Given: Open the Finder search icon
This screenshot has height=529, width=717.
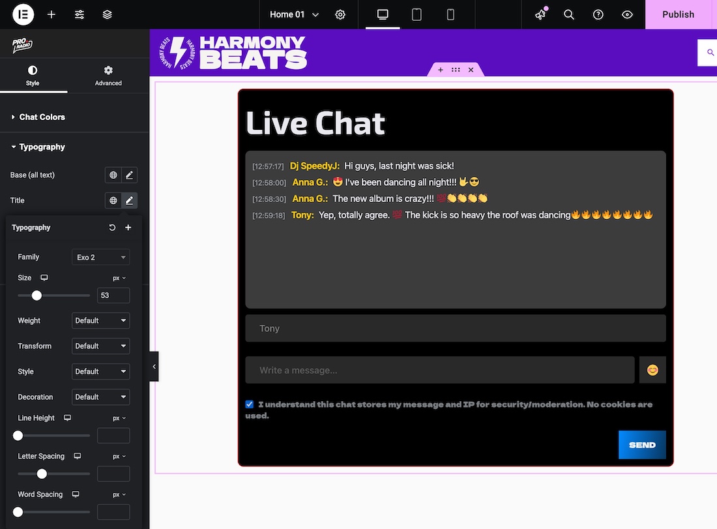Looking at the screenshot, I should [x=569, y=14].
